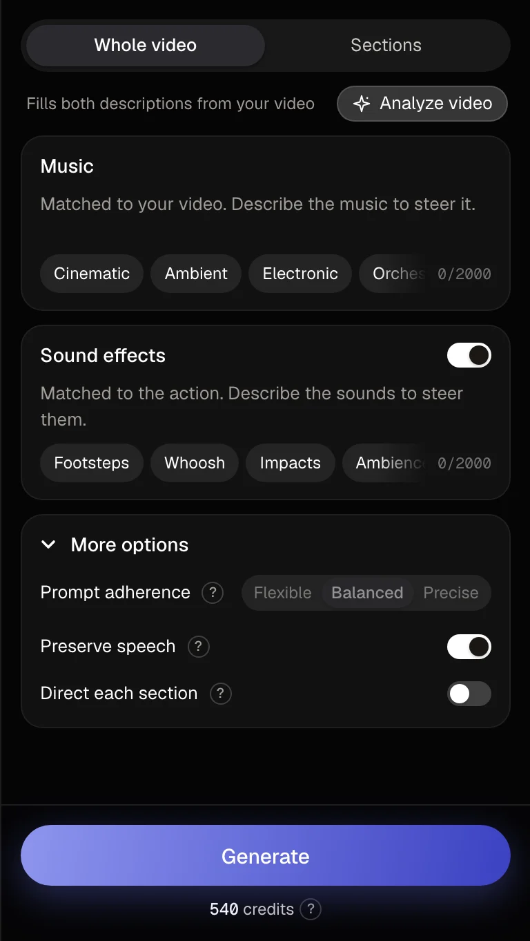Viewport: 530px width, 941px height.
Task: Open the Preserve speech help icon
Action: (x=198, y=647)
